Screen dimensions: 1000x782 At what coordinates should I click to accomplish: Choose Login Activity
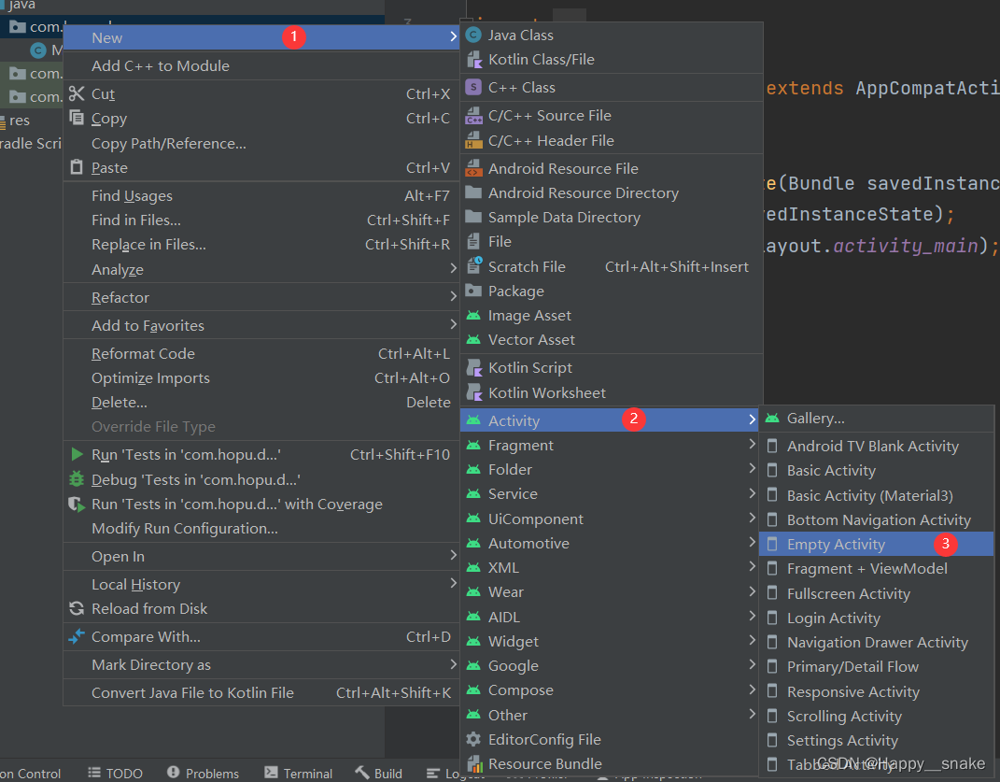click(876, 618)
